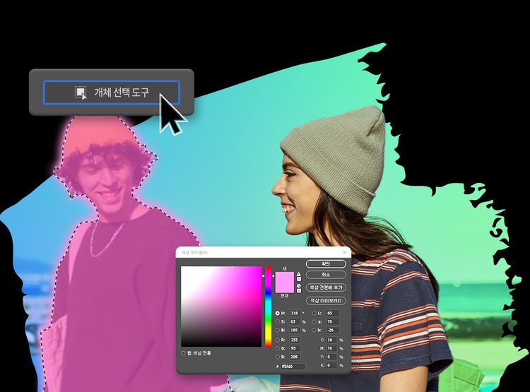The width and height of the screenshot is (530, 392).
Task: Click the Lab a field showing 70
Action: click(333, 321)
